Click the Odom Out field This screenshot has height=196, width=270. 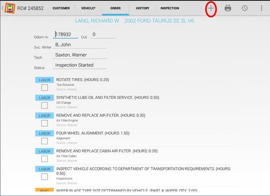click(x=103, y=34)
